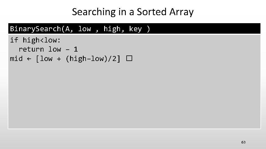The image size is (266, 149).
Task: Click parameter 'A' in the function signature
Action: click(x=68, y=29)
